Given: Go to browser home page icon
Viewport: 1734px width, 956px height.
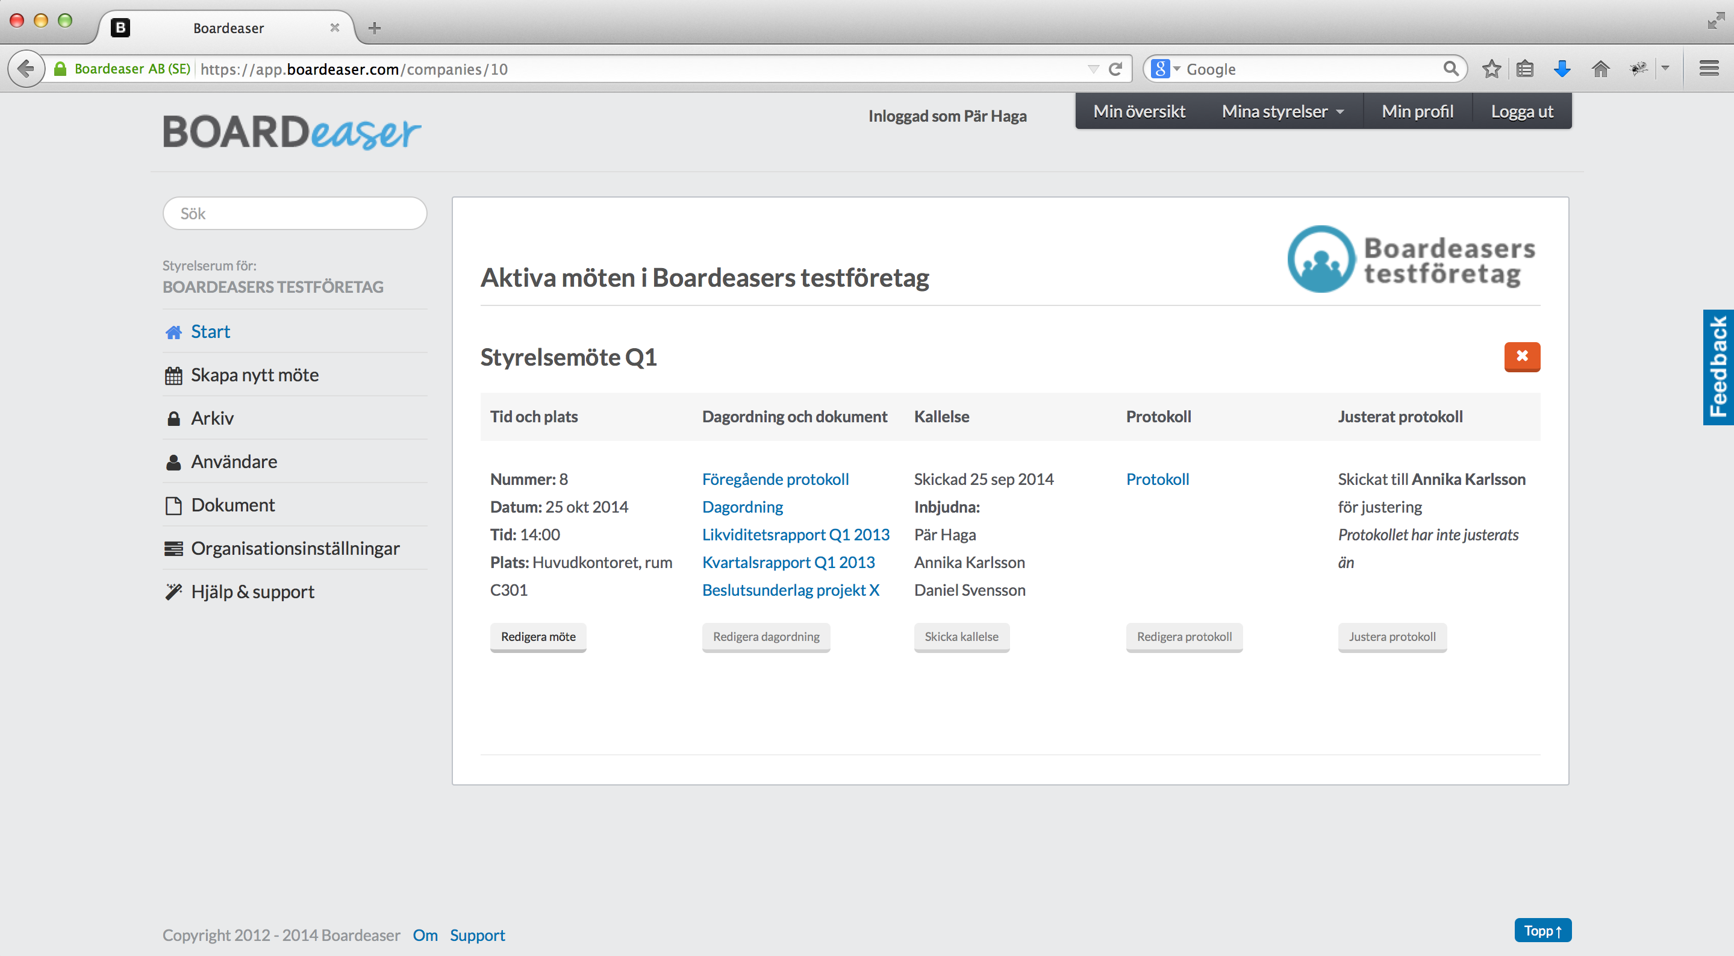Looking at the screenshot, I should point(1601,69).
